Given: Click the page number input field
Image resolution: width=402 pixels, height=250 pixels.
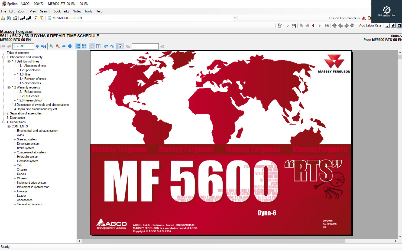Looking at the screenshot, I should 23,46.
